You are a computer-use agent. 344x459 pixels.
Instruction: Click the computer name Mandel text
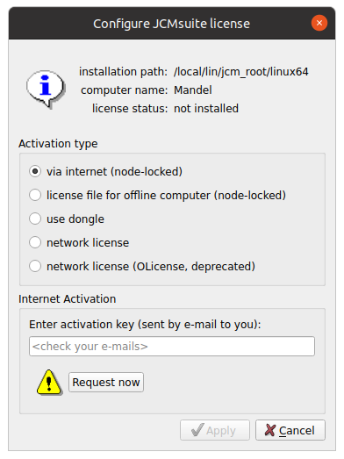[193, 90]
